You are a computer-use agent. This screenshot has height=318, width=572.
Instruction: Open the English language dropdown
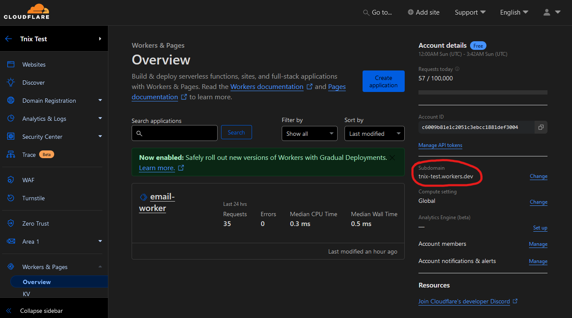[514, 12]
